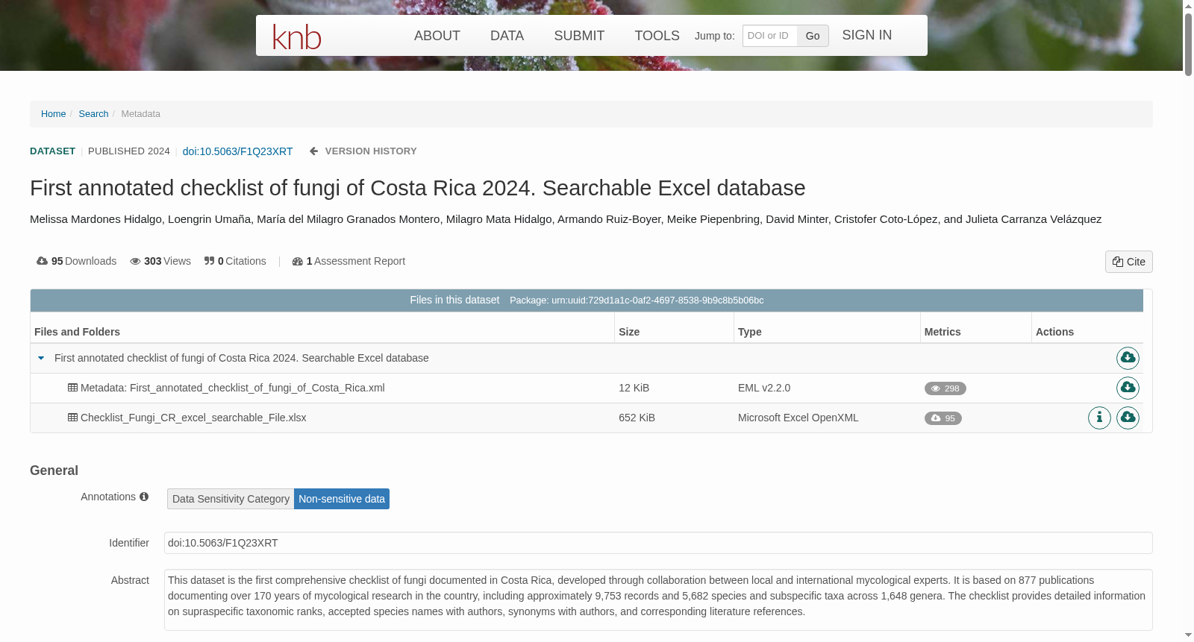Screen dimensions: 1194x642
Task: Go to Home breadcrumb
Action: pos(54,114)
